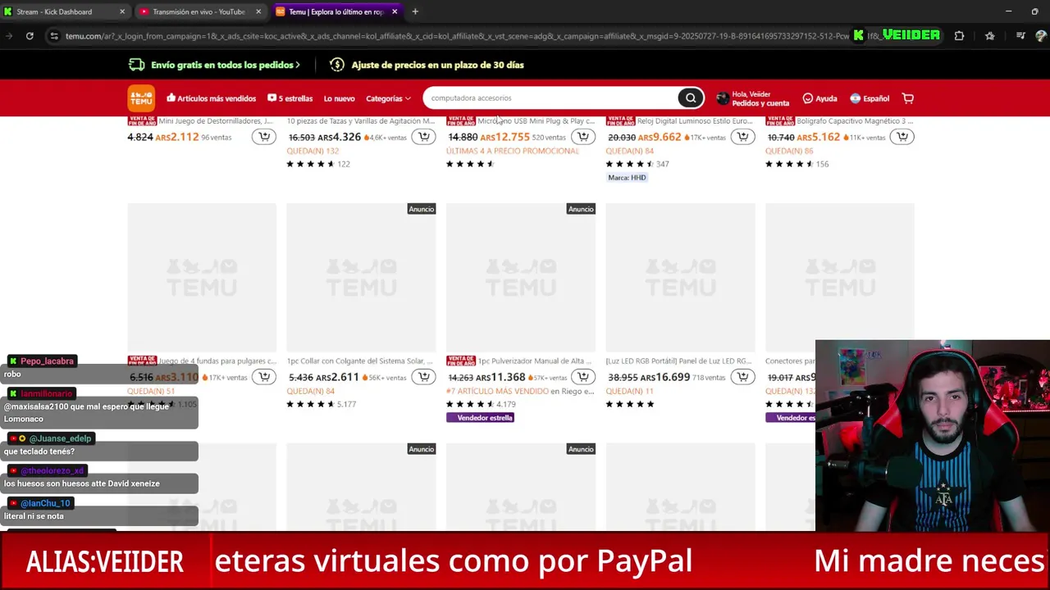Add 1pc Collar con Colgante to cart
This screenshot has width=1050, height=590.
click(423, 377)
